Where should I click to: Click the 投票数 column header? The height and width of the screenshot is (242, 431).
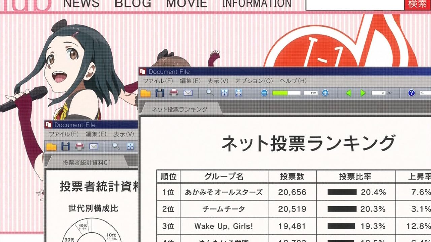point(292,176)
